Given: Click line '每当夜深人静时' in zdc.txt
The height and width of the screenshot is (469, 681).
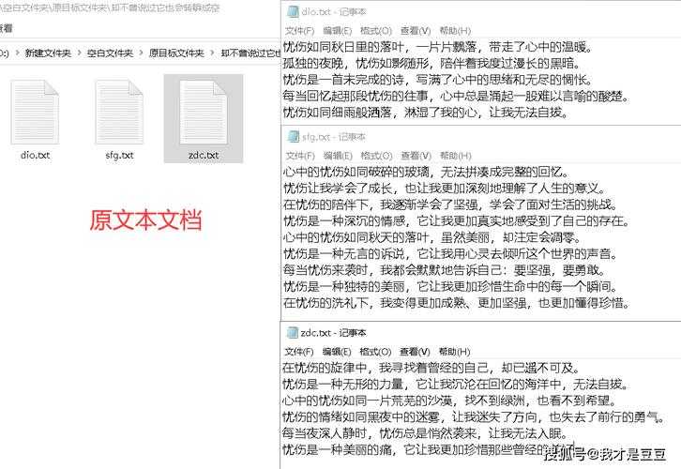Looking at the screenshot, I should [425, 433].
